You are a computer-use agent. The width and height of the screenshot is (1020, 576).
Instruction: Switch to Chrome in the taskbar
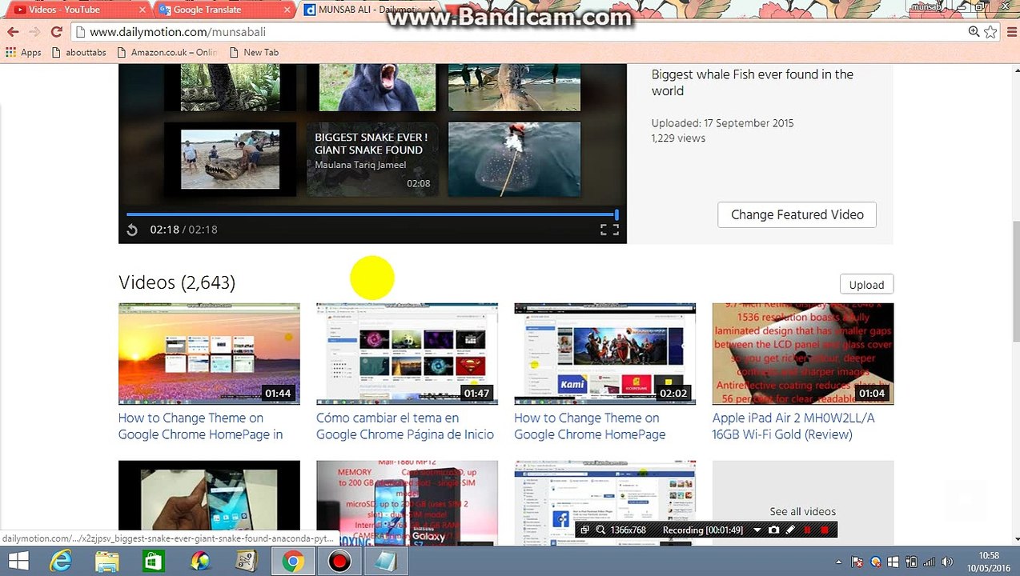pyautogui.click(x=292, y=562)
